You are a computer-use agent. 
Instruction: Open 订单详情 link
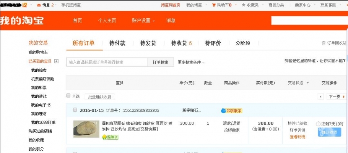(x=298, y=130)
